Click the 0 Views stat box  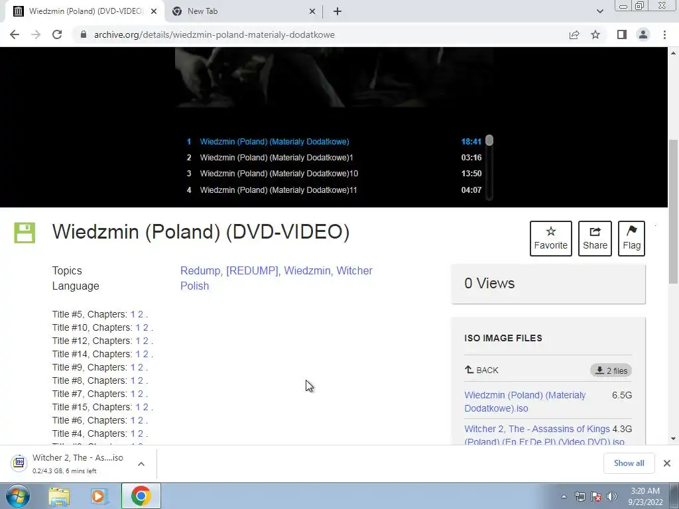click(x=548, y=284)
